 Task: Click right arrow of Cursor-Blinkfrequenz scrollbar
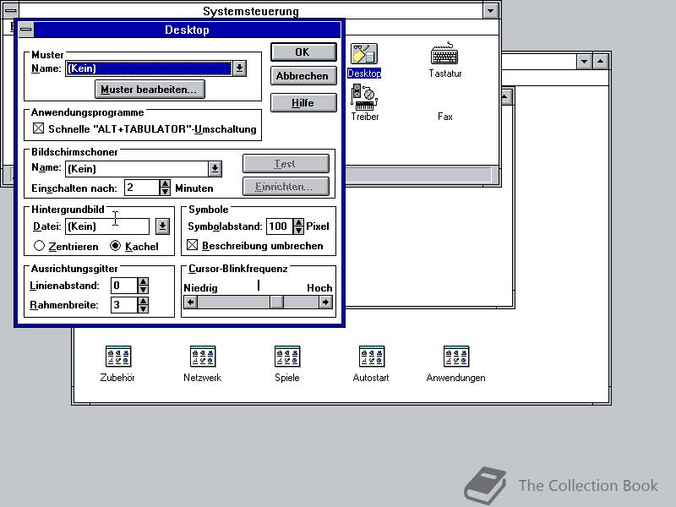point(325,303)
